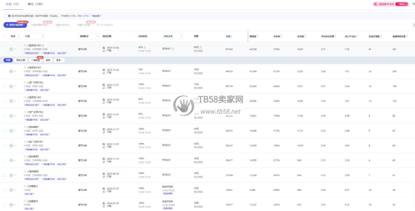The image size is (415, 211).
Task: Sort by 投入产出比 column arrows
Action: pyautogui.click(x=357, y=36)
